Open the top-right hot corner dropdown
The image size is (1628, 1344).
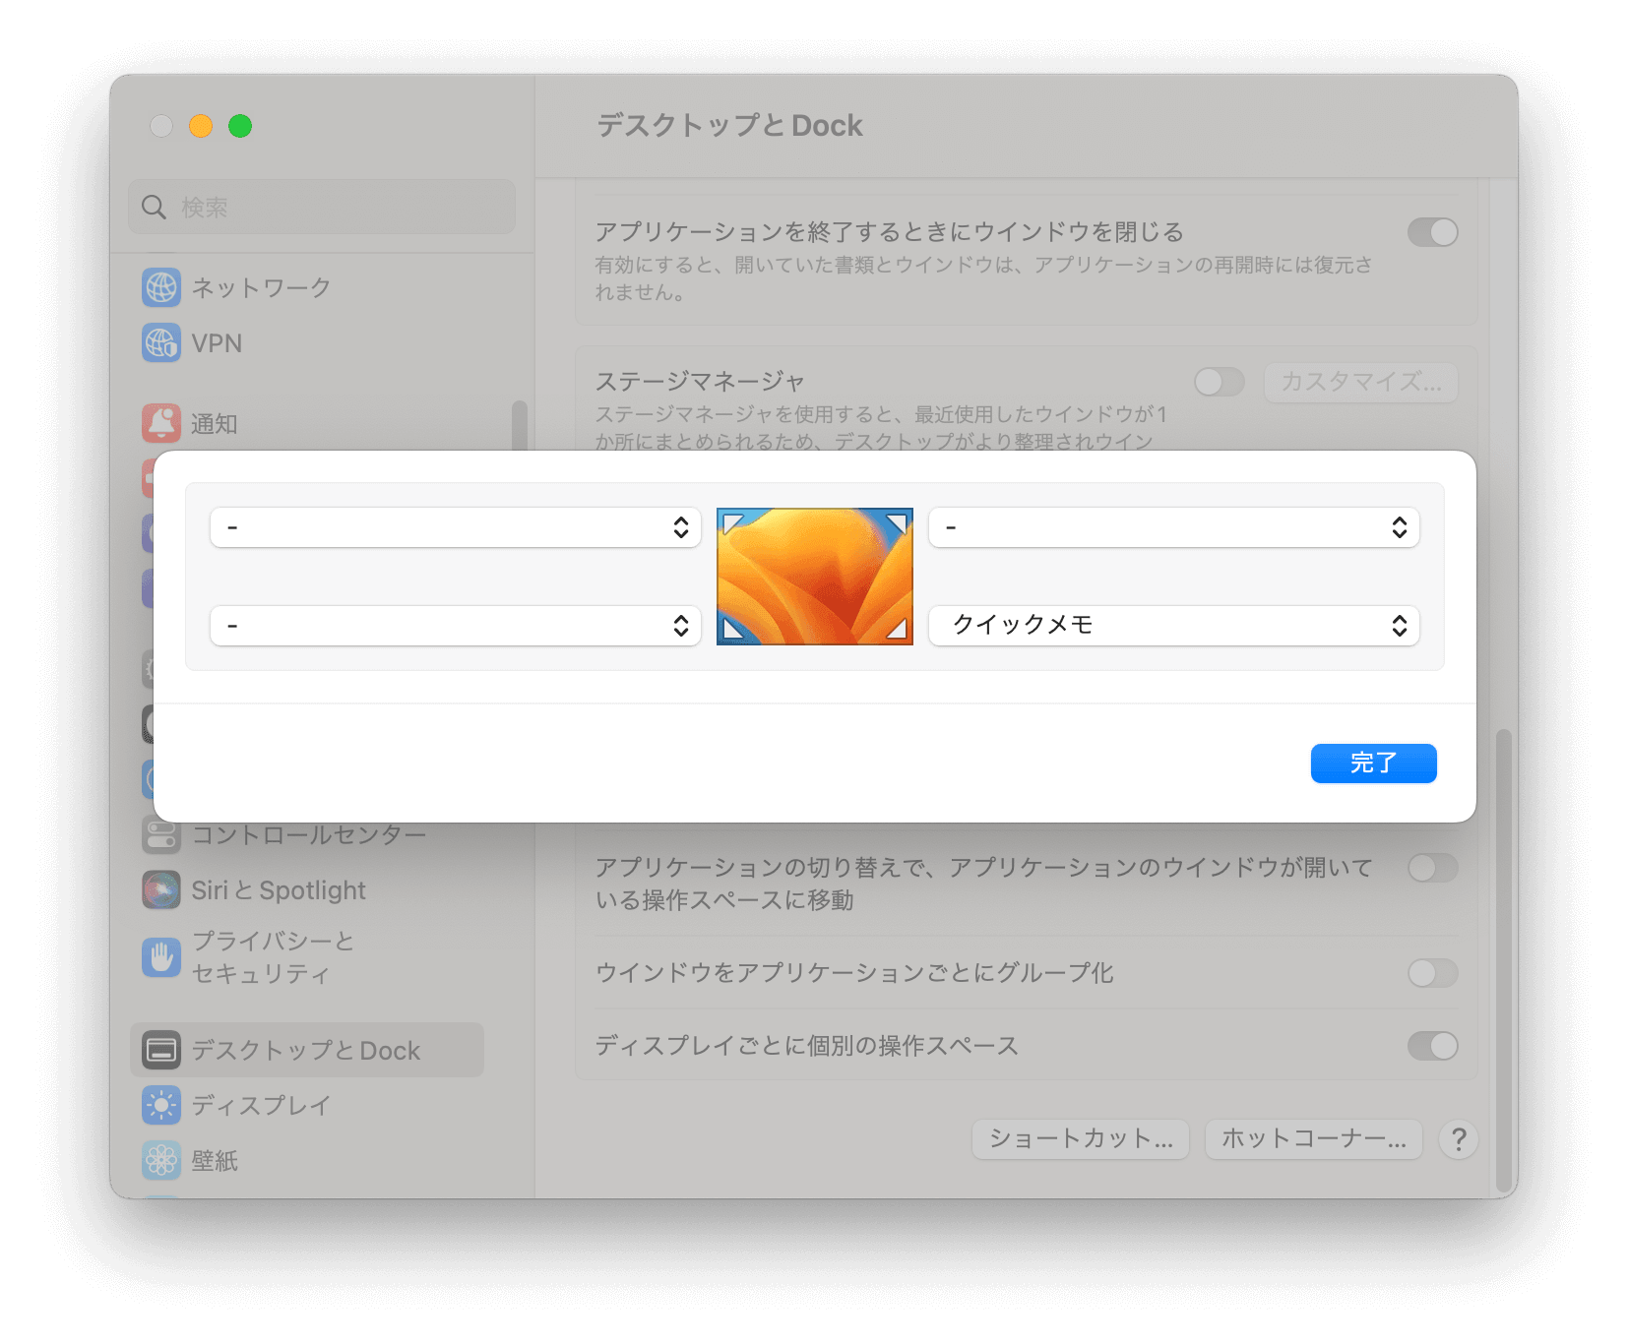(1173, 527)
